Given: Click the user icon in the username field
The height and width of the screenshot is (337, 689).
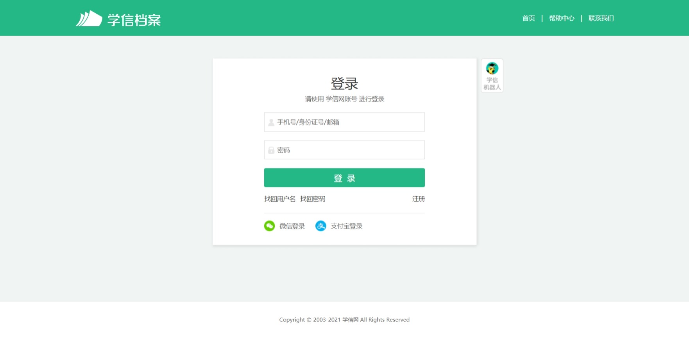Looking at the screenshot, I should [x=271, y=122].
